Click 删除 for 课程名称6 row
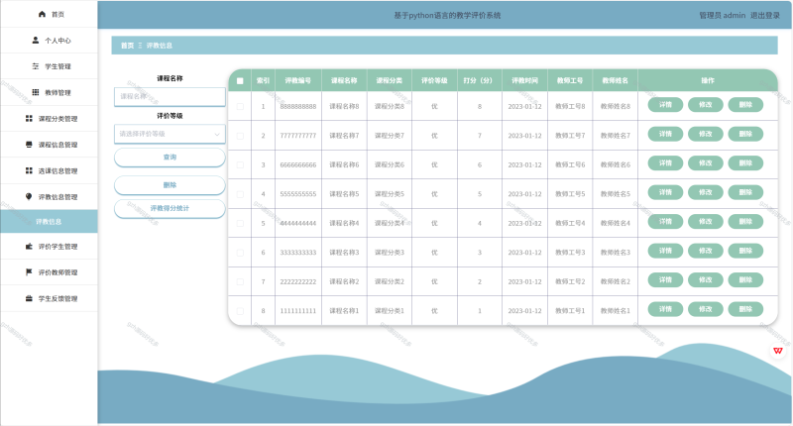793x426 pixels. coord(745,163)
